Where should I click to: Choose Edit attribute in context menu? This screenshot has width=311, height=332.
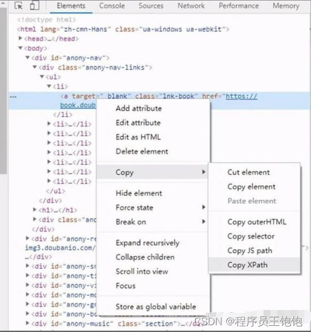pos(138,123)
